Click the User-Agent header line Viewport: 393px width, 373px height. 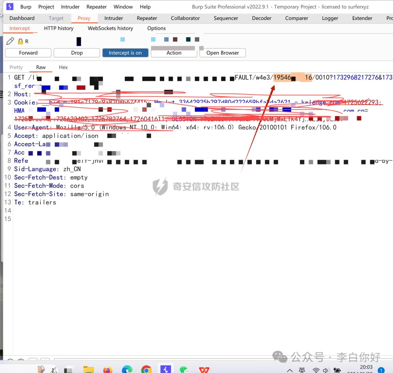pos(175,127)
